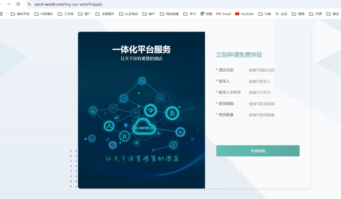Viewport: 341px width, 199px height.
Task: Open the 认证考试 bookmark folder
Action: coord(128,14)
